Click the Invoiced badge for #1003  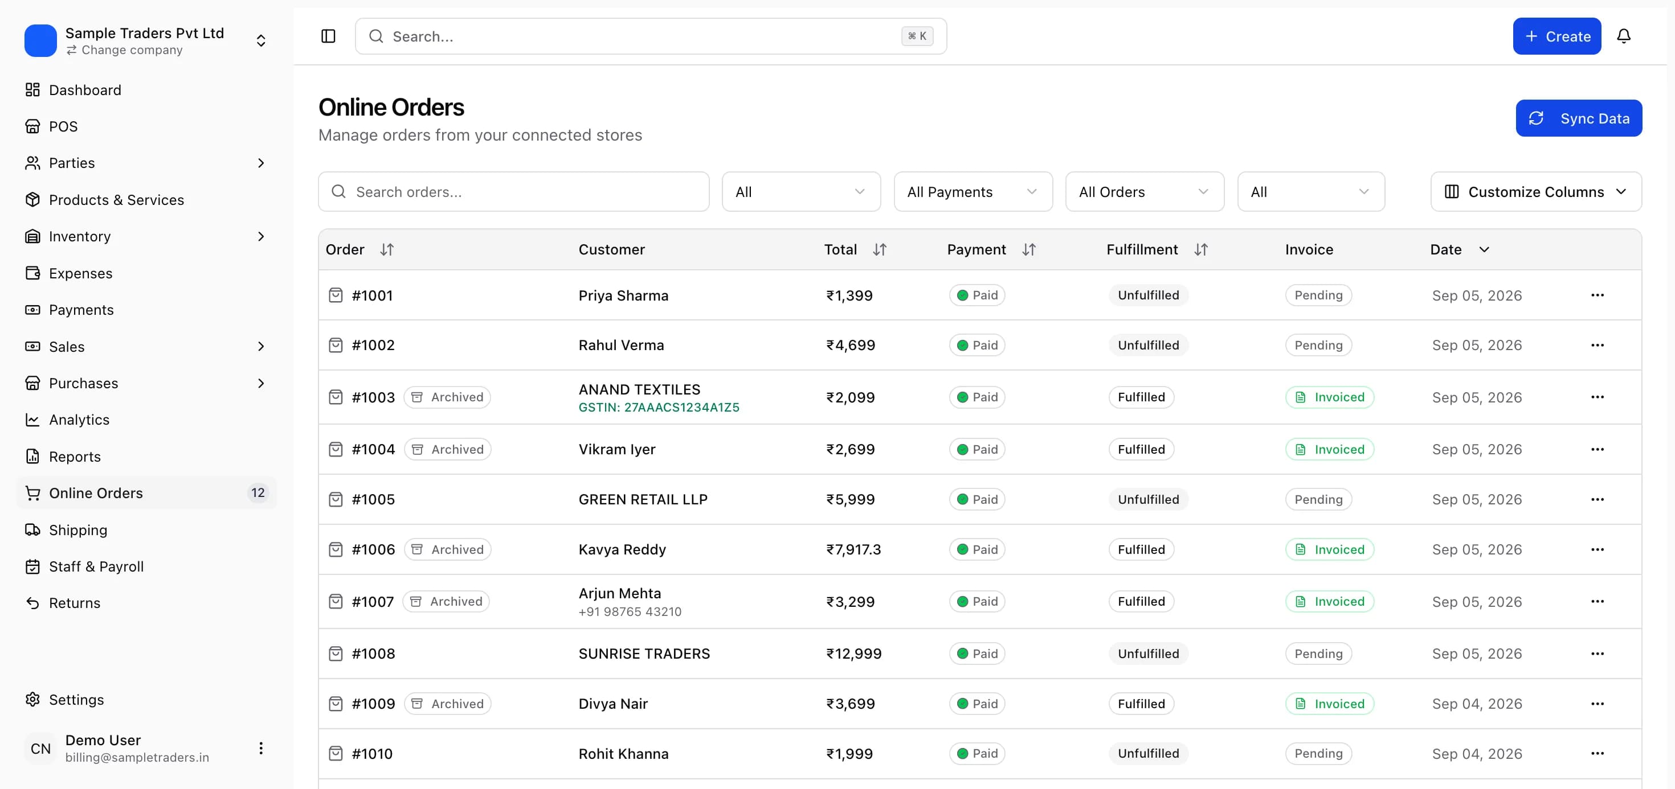point(1329,397)
